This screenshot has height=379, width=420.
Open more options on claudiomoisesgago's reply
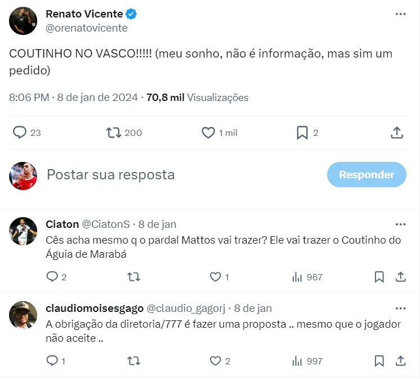tap(400, 308)
